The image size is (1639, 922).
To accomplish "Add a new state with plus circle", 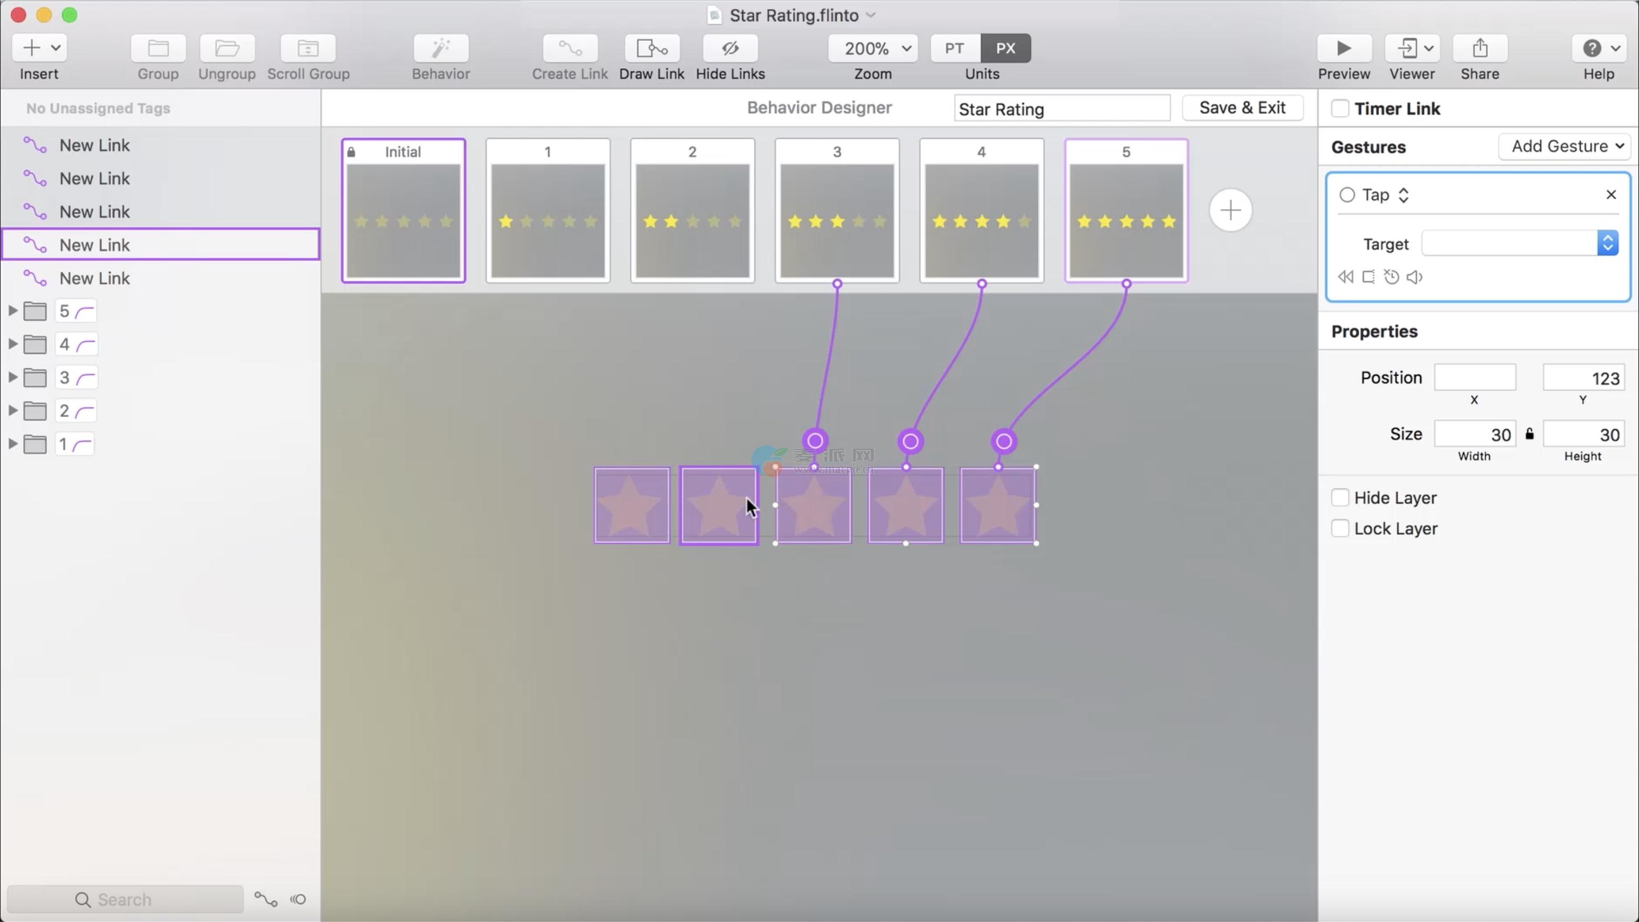I will click(x=1230, y=210).
